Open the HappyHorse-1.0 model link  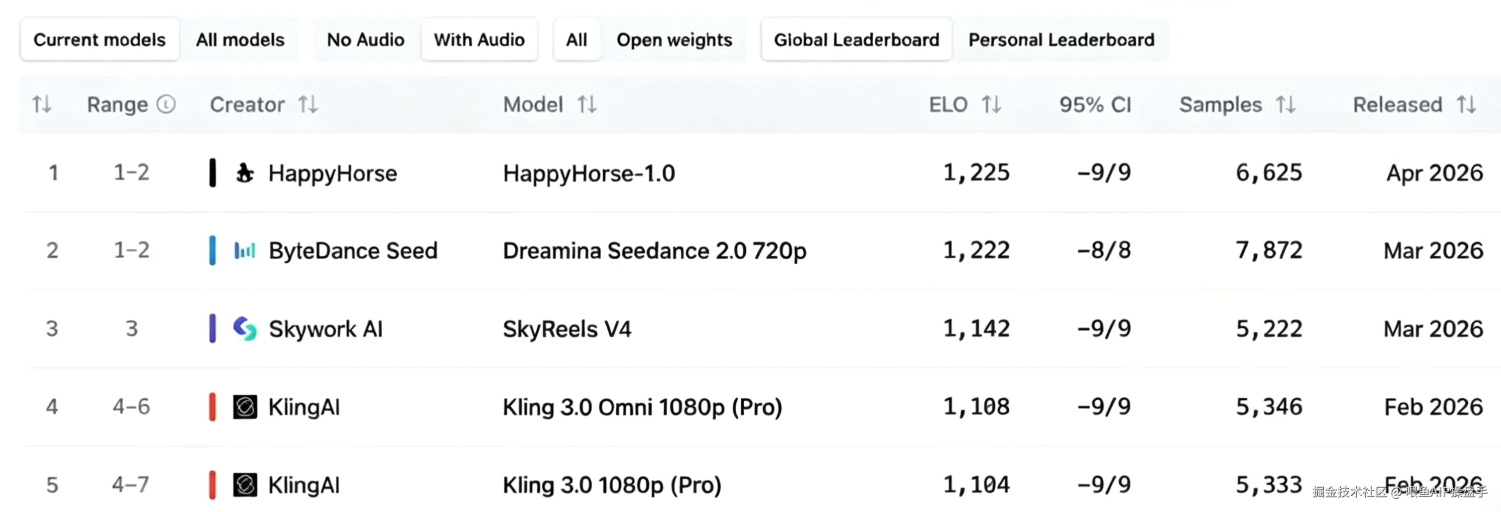tap(589, 173)
